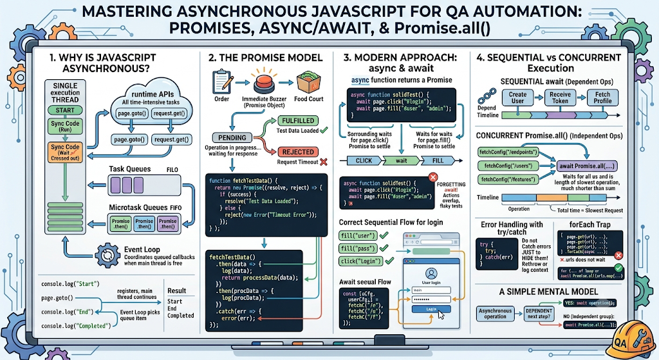The image size is (659, 360).
Task: Click the blue Promise .then() microtask box
Action: 144,223
